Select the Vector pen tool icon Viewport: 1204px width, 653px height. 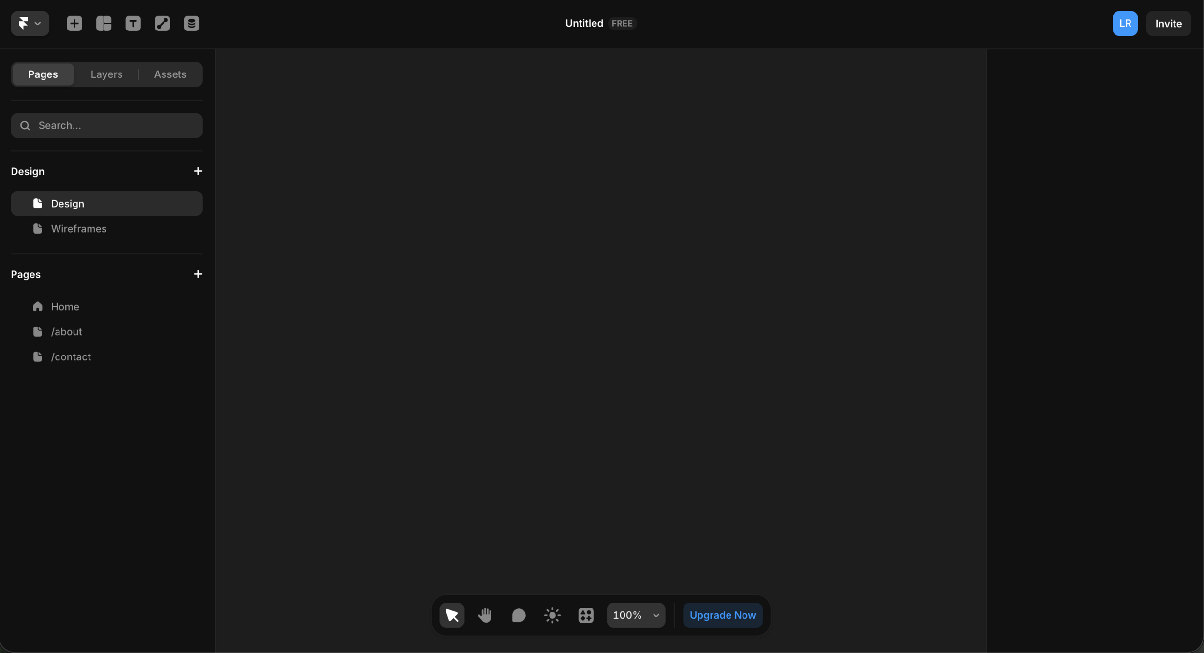(162, 23)
